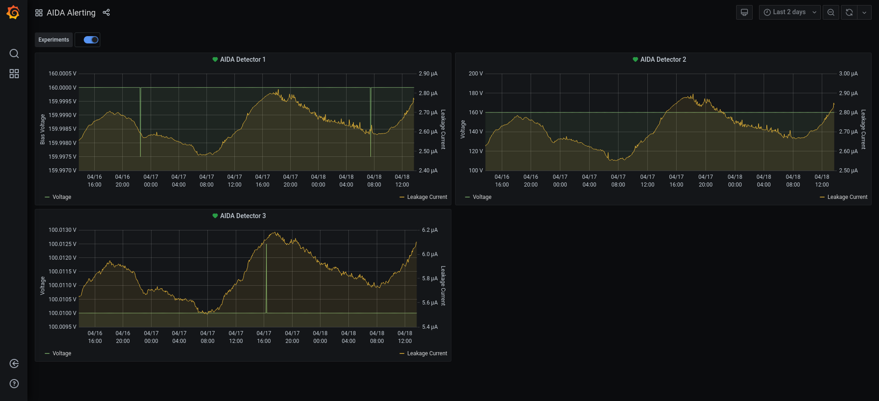Refresh the dashboard

point(849,12)
